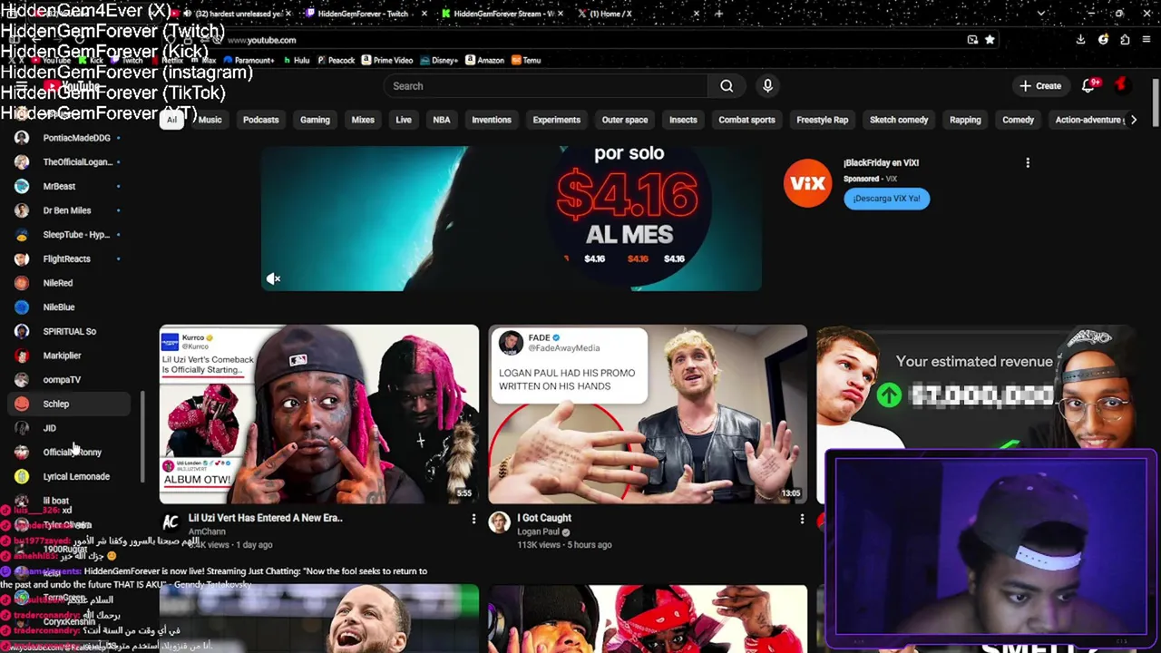The width and height of the screenshot is (1161, 653).
Task: Open the Dr Ben Miles subscription
Action: click(x=67, y=210)
